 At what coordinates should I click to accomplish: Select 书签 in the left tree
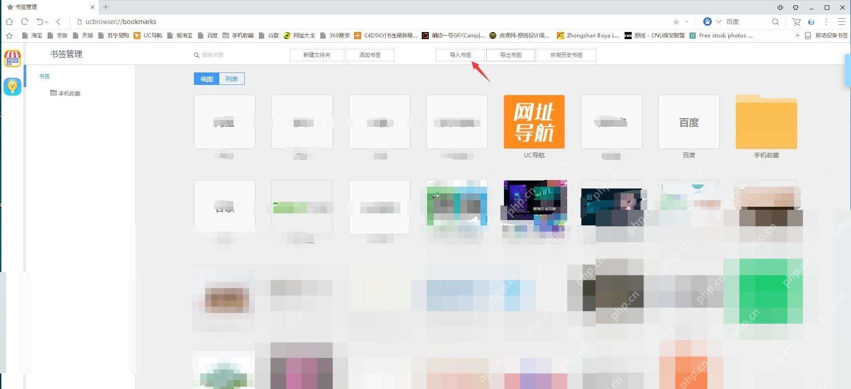pos(44,76)
